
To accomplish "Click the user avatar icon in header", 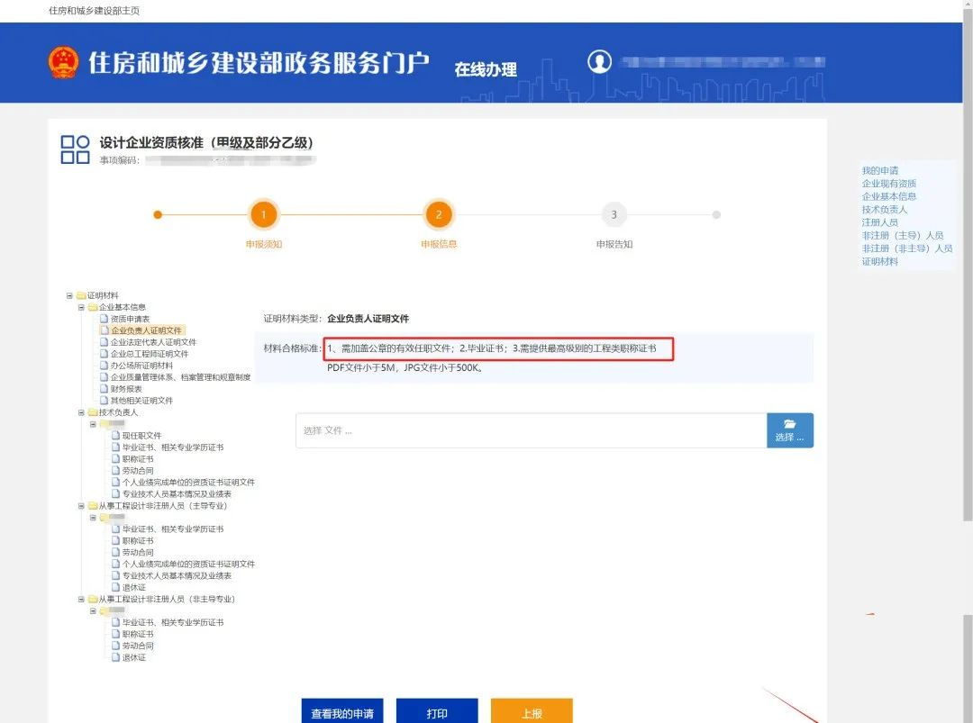I will click(599, 61).
